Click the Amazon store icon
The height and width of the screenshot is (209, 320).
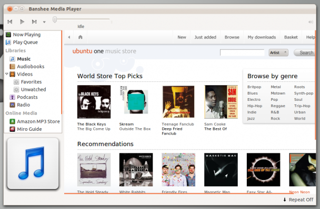12,121
